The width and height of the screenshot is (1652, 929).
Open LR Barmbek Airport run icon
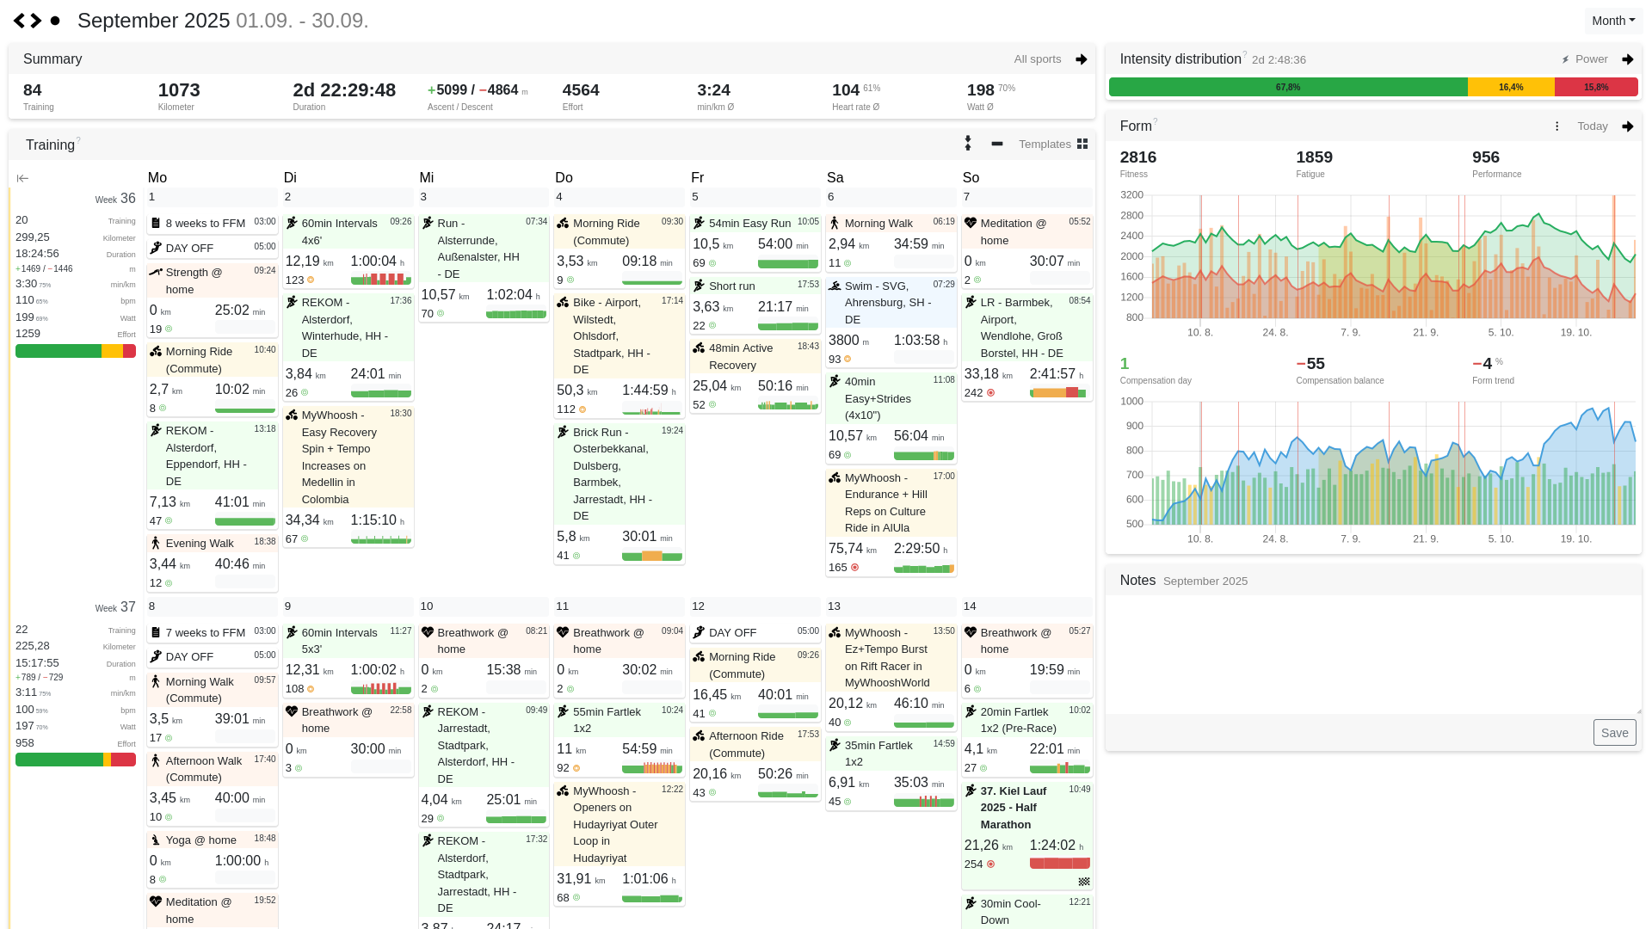point(971,303)
